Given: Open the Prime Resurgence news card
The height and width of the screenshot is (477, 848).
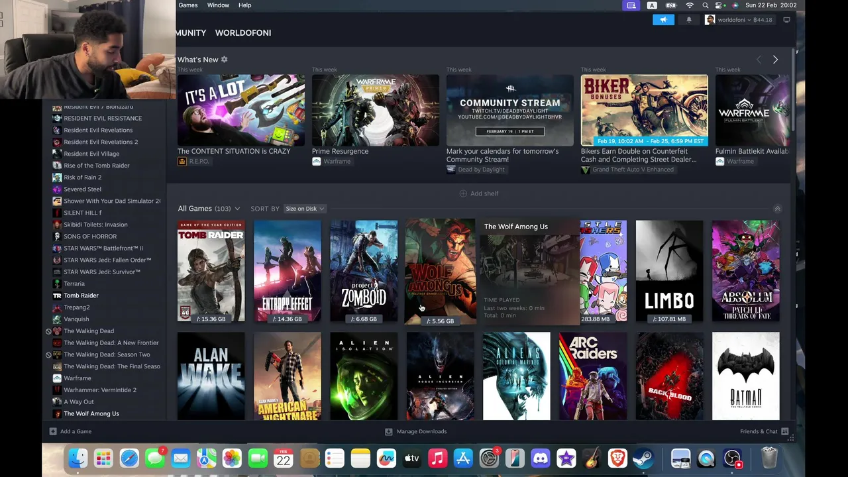Looking at the screenshot, I should click(x=375, y=110).
